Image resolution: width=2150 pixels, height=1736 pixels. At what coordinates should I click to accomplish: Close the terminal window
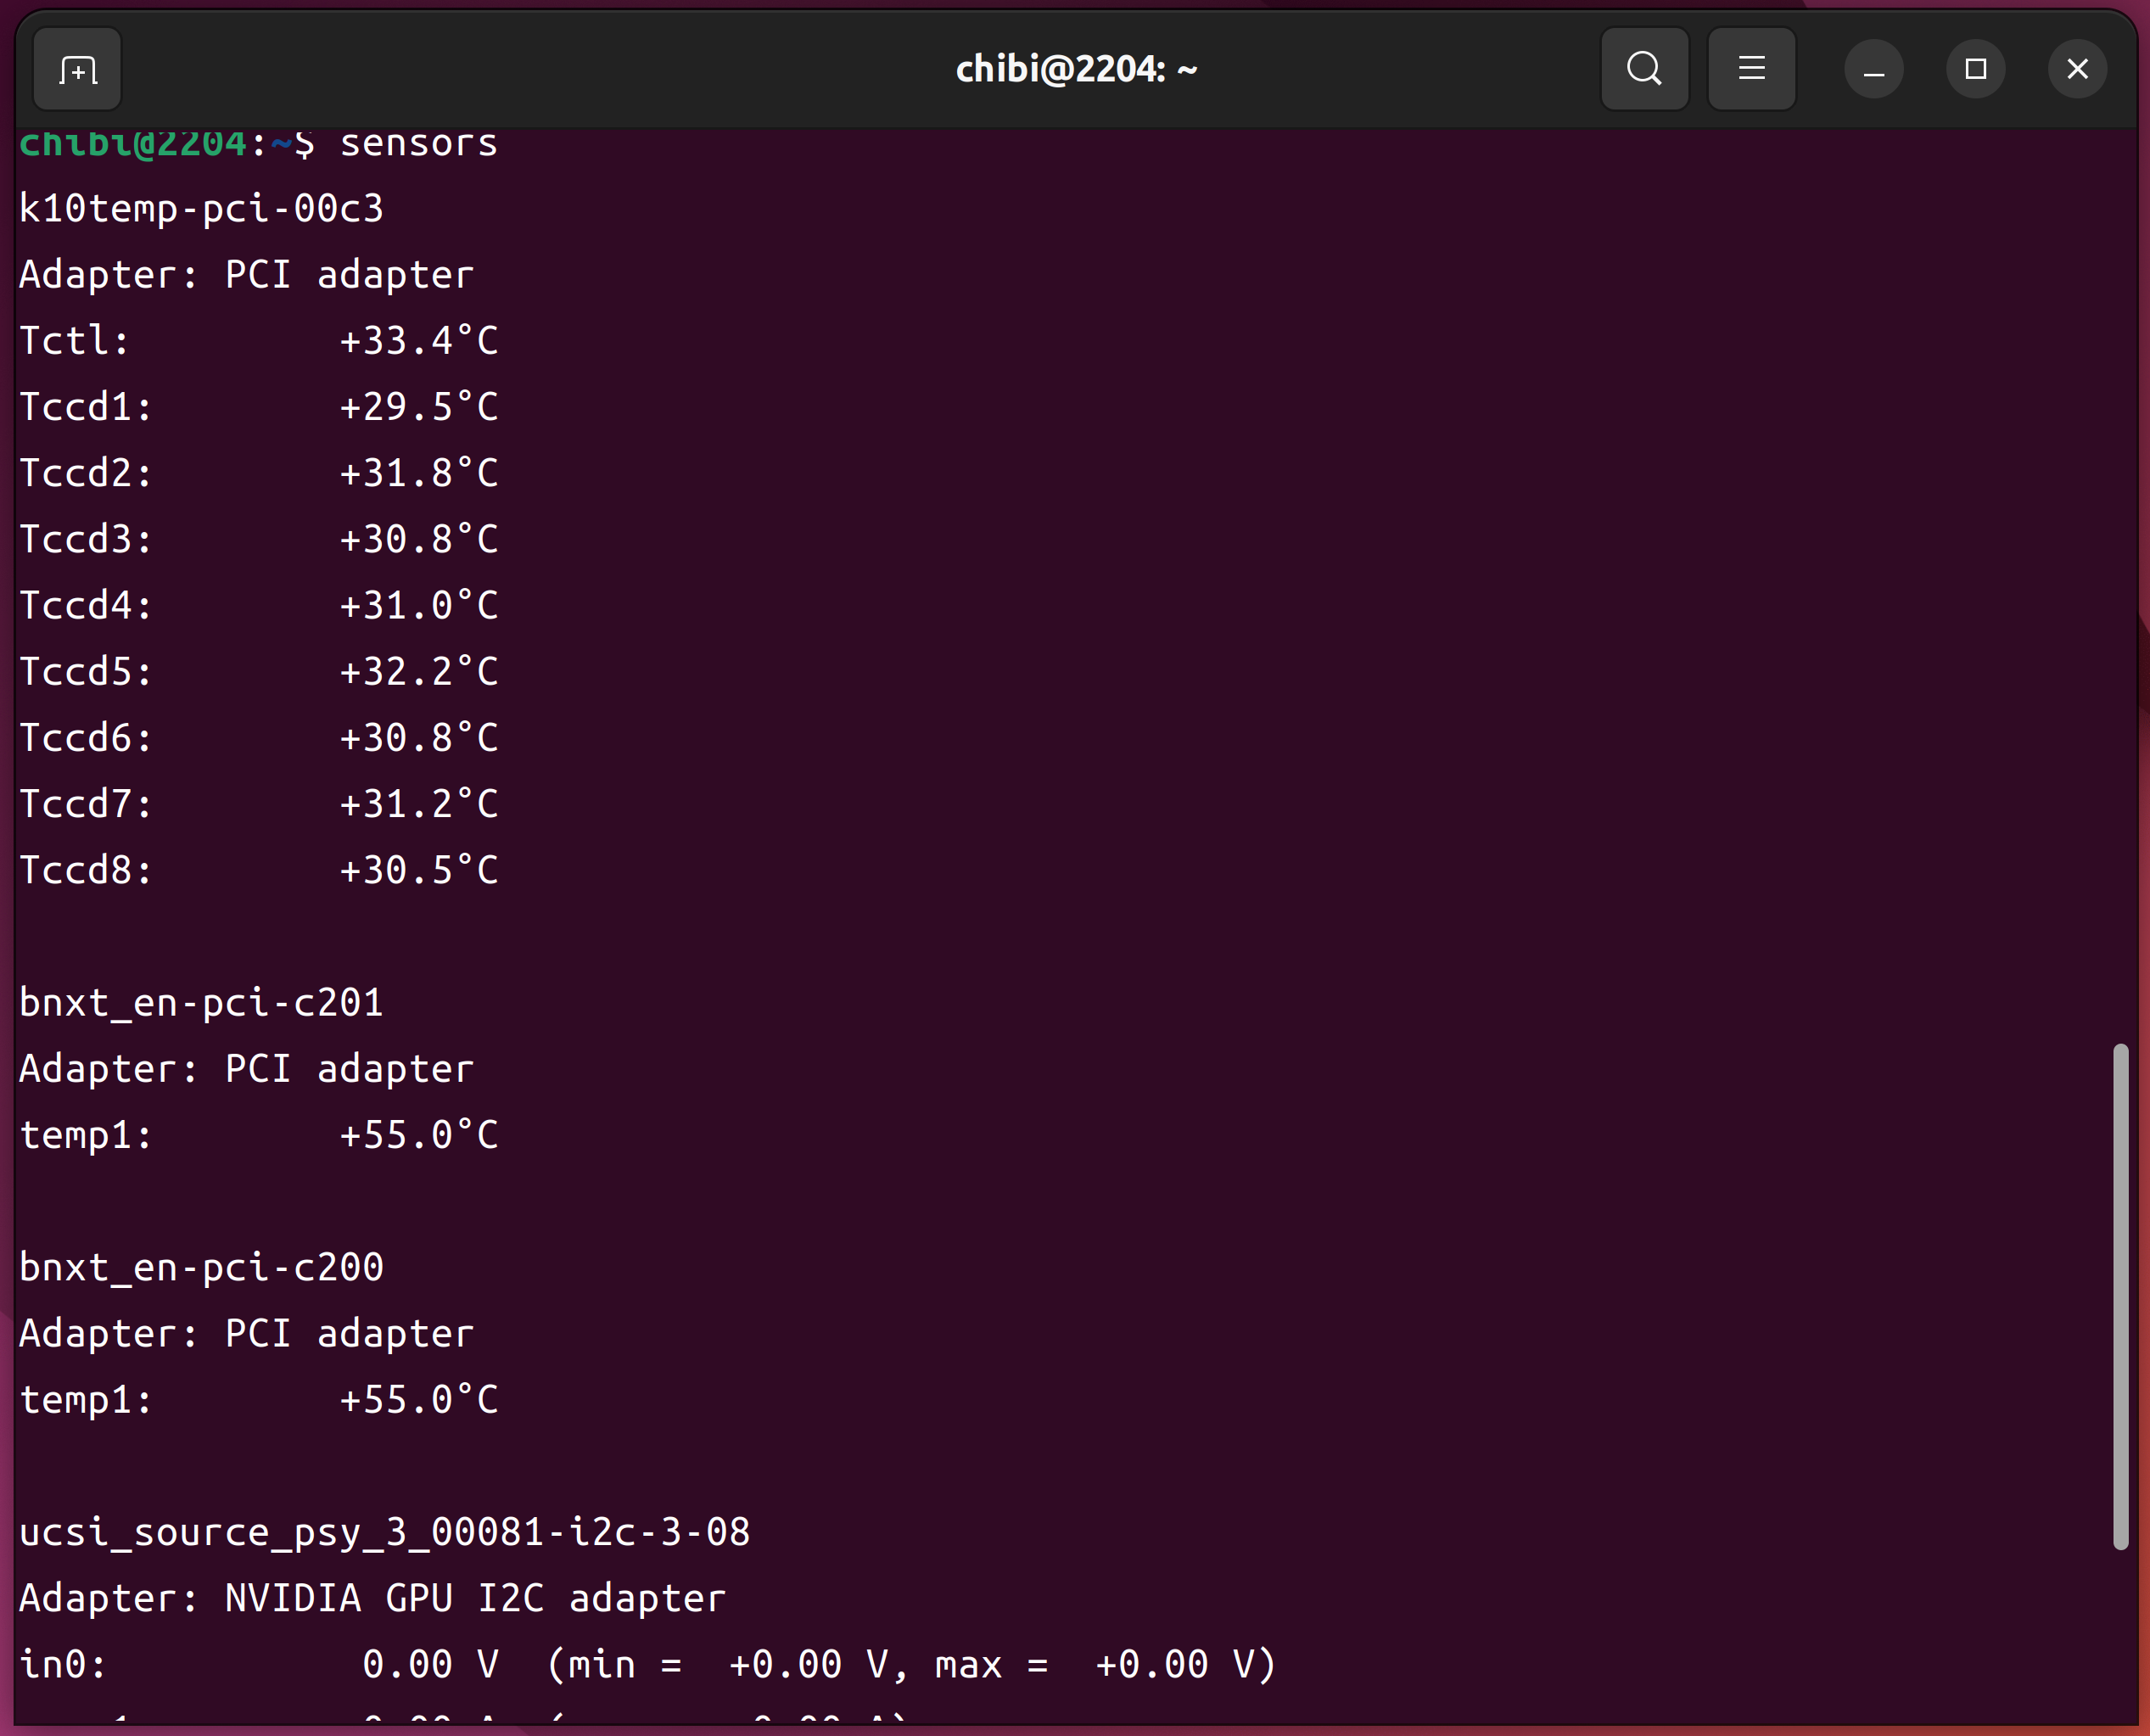2077,69
